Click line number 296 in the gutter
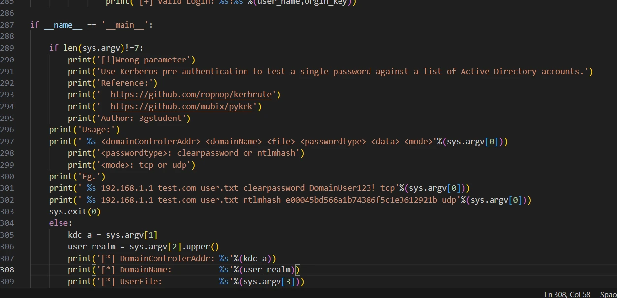 pos(7,130)
